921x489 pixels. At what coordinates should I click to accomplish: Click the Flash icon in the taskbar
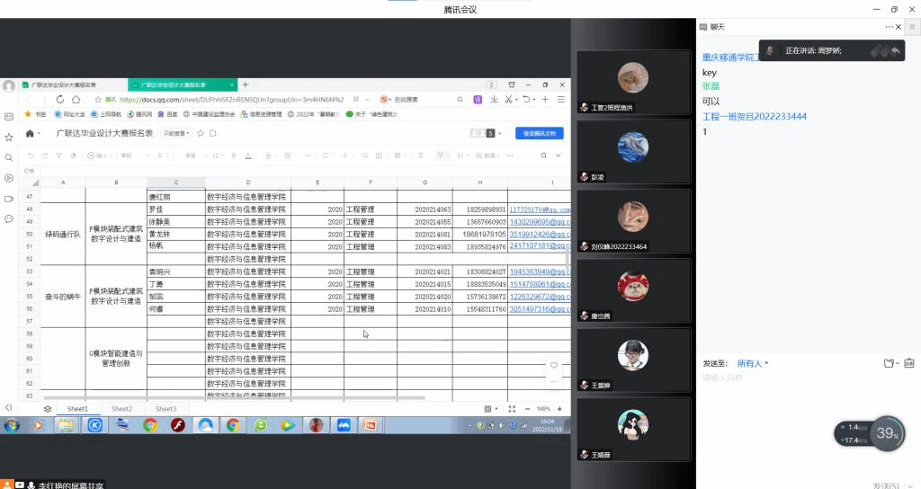coord(177,425)
